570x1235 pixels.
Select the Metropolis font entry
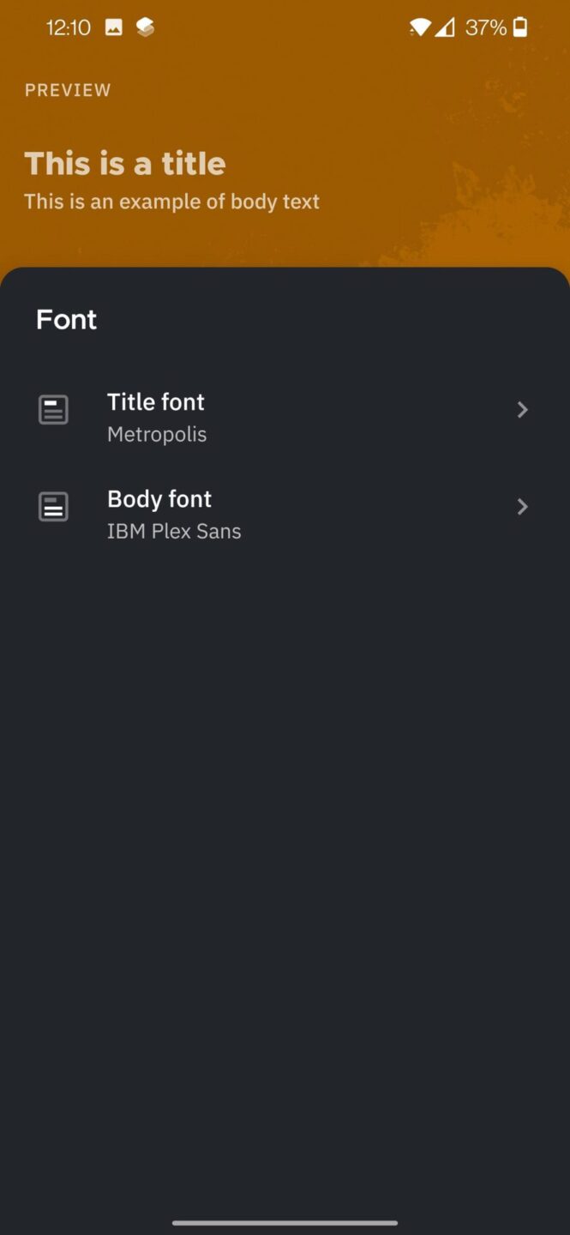[157, 434]
